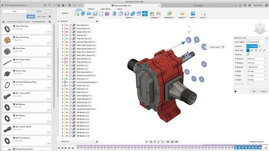Click the New Folder button
This screenshot has width=269, height=151.
coord(42,17)
